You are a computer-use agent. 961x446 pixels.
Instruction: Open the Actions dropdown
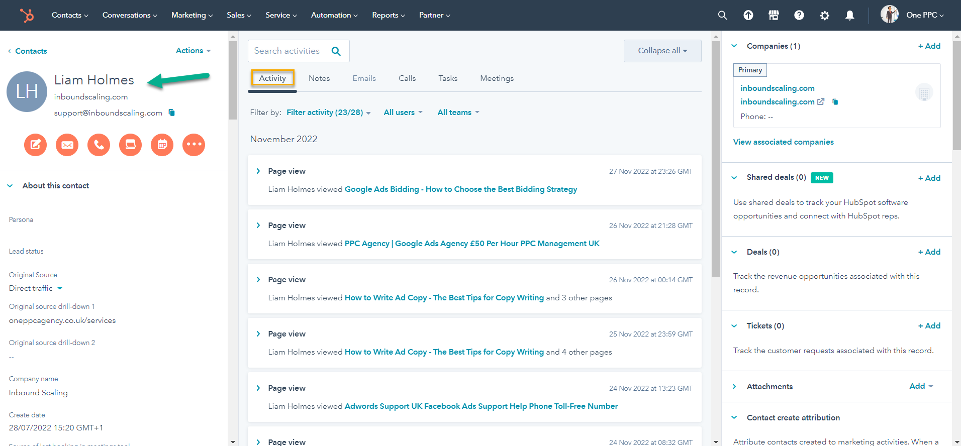coord(194,51)
